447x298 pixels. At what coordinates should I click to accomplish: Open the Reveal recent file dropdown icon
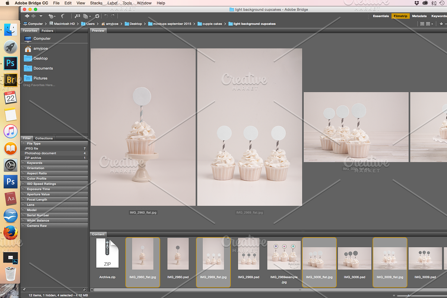pyautogui.click(x=52, y=16)
